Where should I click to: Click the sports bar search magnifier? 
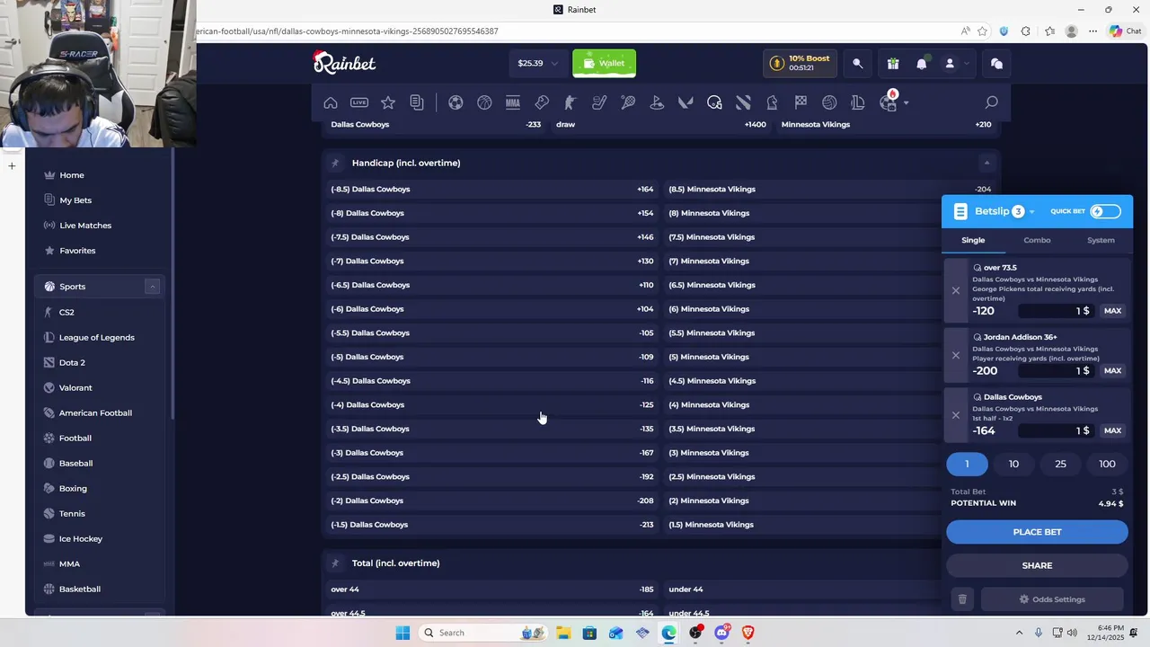click(x=991, y=102)
